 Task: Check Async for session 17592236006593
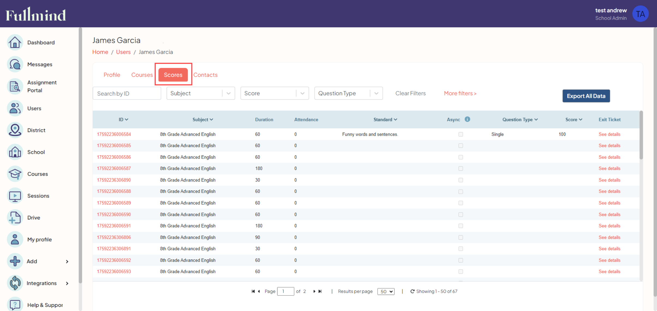461,271
